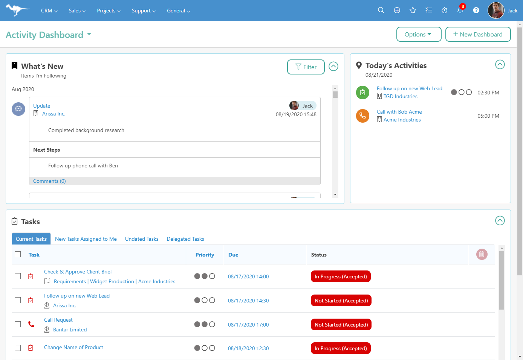
Task: Click flag icon before Requirements link
Action: 47,281
